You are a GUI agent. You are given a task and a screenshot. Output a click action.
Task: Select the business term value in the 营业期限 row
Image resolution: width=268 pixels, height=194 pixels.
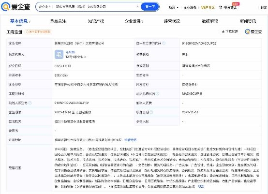tap(73, 112)
